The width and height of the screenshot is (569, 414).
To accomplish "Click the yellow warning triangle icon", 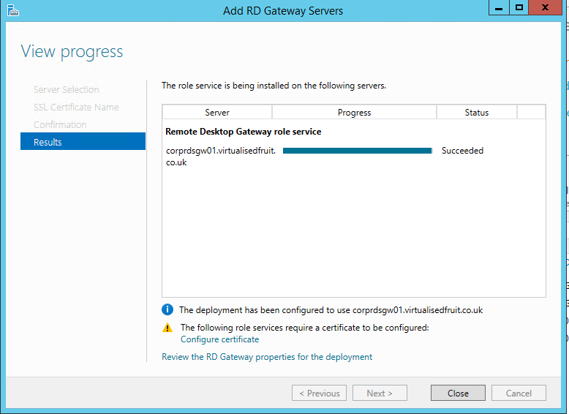I will [167, 328].
